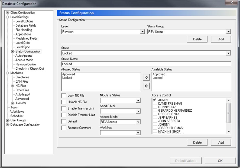The image size is (240, 168).
Task: Select Level Order in the tree
Action: (x=23, y=43)
